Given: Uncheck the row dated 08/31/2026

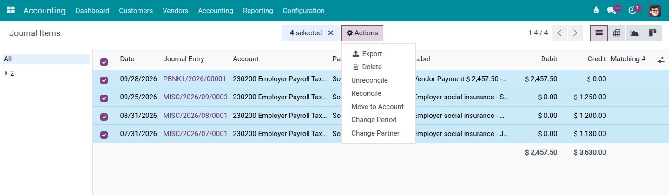Looking at the screenshot, I should point(104,117).
